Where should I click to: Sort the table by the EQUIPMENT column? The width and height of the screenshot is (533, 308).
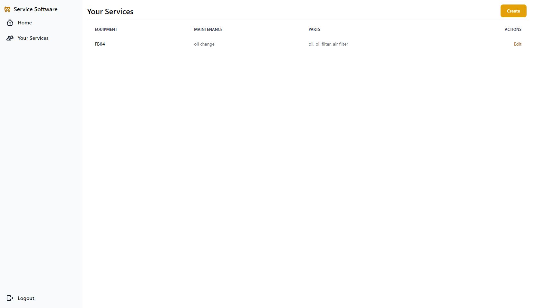(x=106, y=29)
